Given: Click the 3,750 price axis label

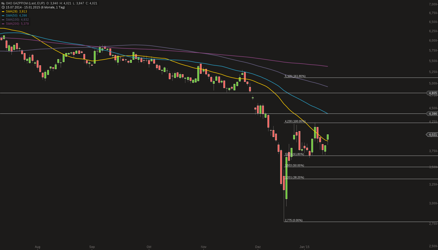Looking at the screenshot, I should pos(433,151).
